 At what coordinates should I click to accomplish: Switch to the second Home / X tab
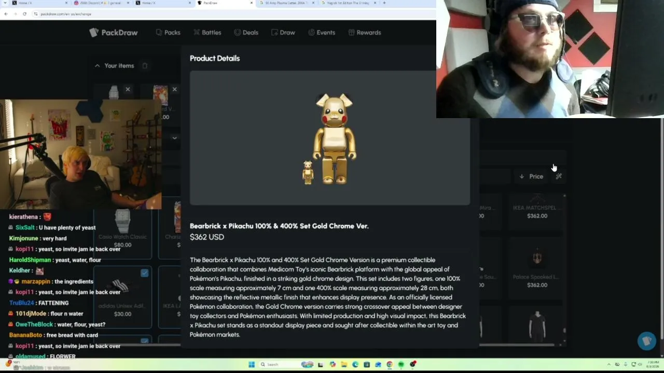162,3
